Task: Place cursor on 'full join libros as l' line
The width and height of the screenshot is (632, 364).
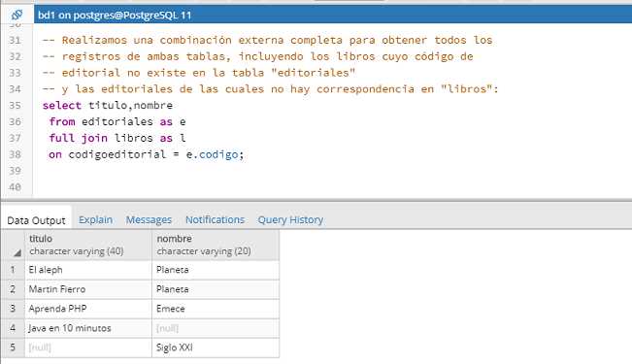Action: [117, 138]
